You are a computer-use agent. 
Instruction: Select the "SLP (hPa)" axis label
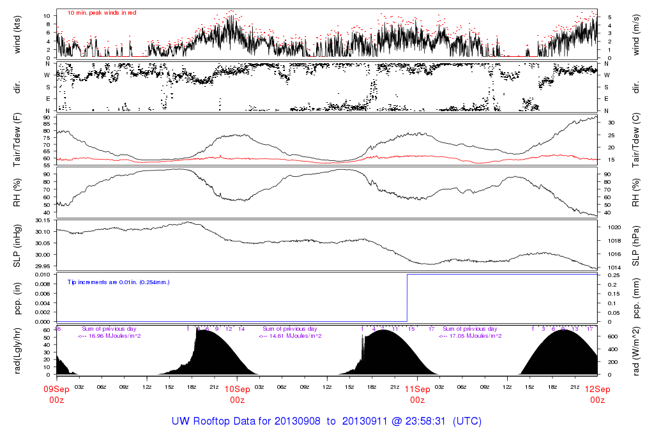(635, 246)
